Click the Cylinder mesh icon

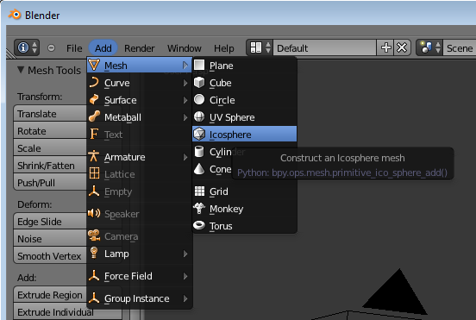199,152
